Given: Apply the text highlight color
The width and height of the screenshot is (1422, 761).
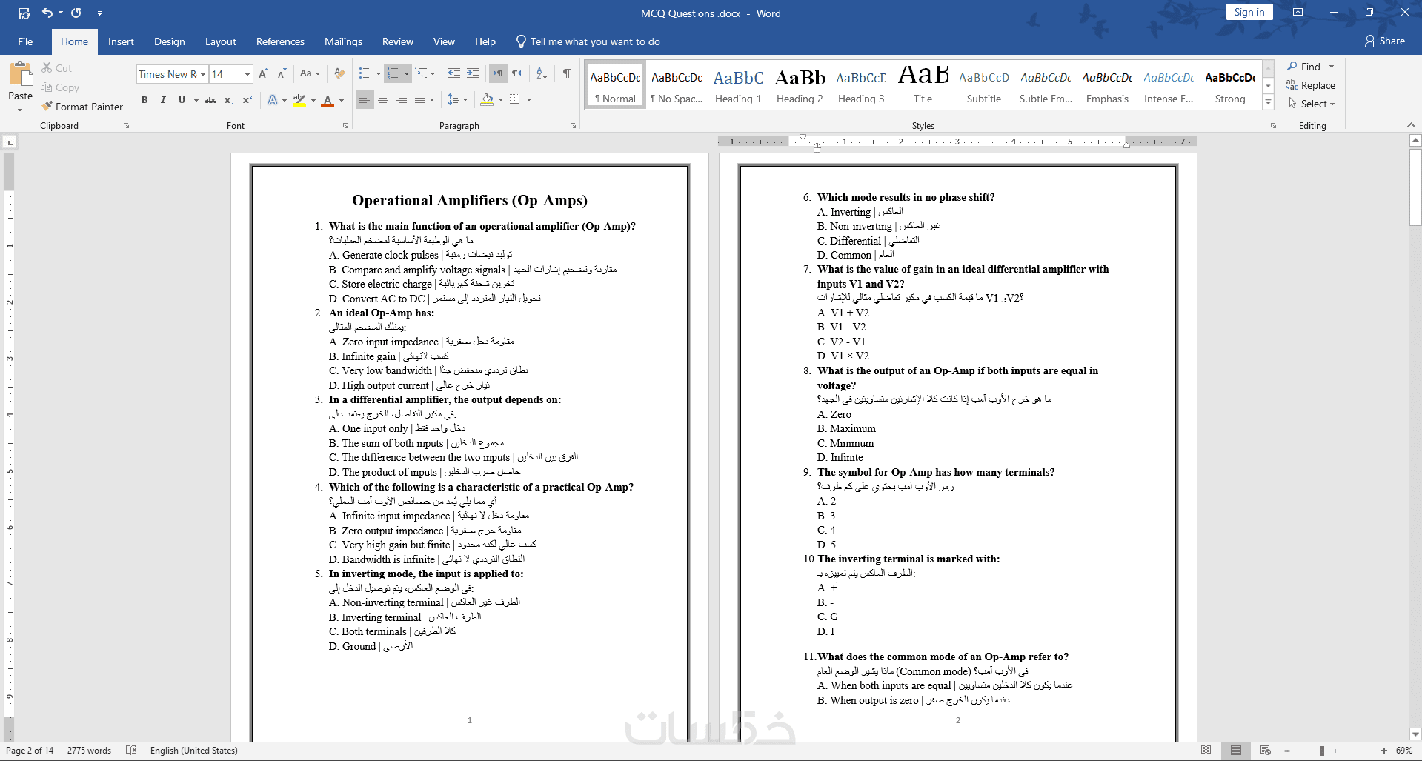Looking at the screenshot, I should [299, 100].
